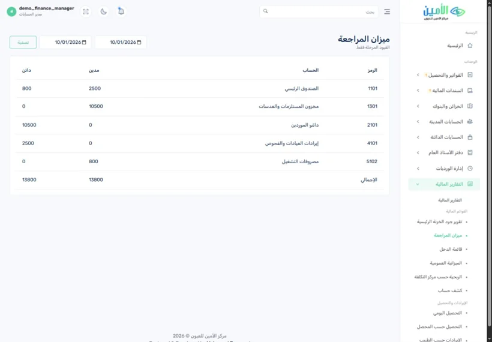Image resolution: width=492 pixels, height=342 pixels.
Task: Click the دائن column header
Action: pos(26,70)
